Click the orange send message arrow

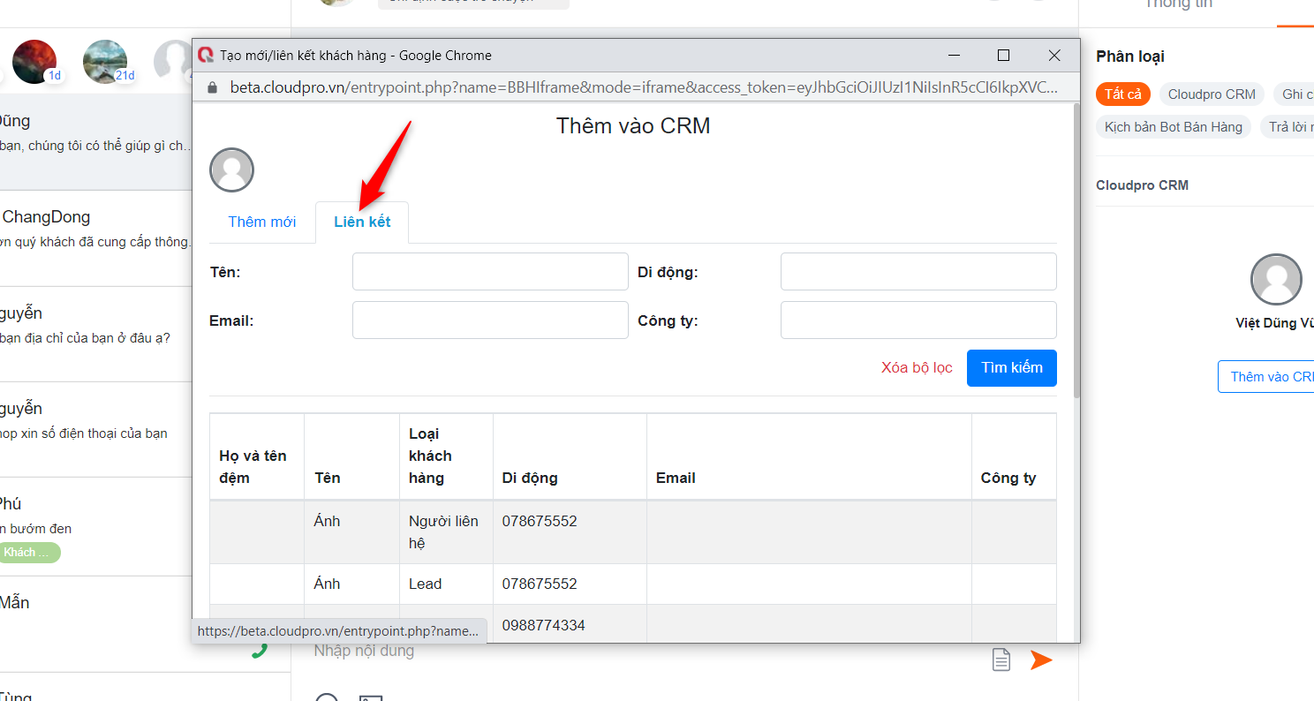click(x=1041, y=660)
